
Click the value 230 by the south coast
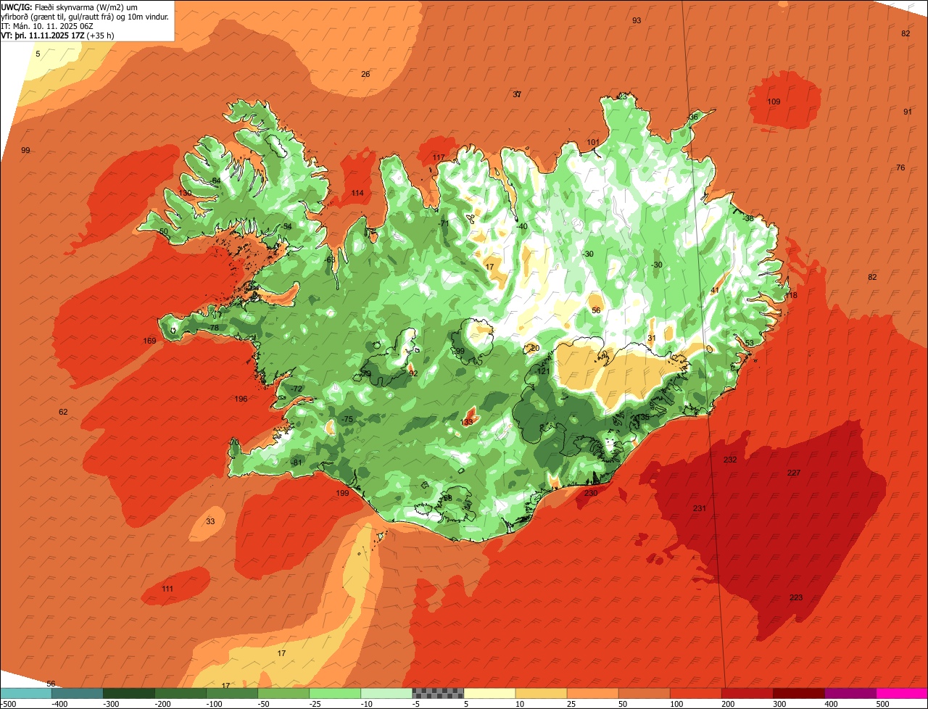click(x=591, y=493)
